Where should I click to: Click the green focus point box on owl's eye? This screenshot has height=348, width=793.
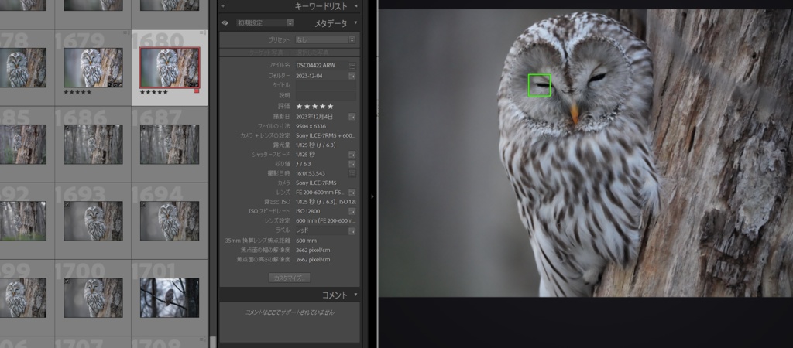[x=540, y=85]
